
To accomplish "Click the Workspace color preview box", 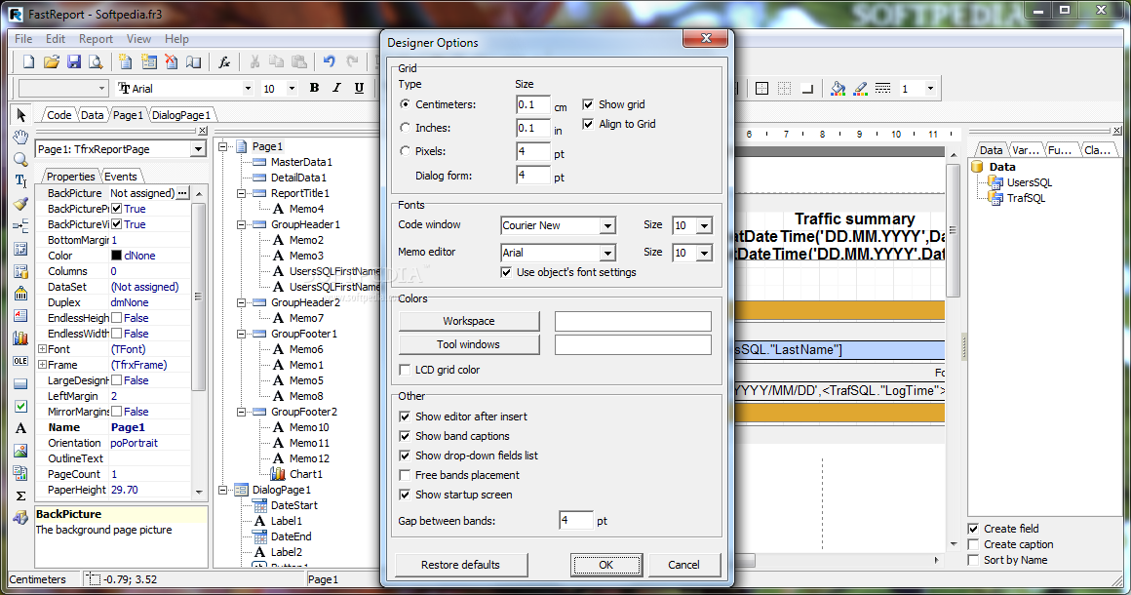I will pyautogui.click(x=633, y=321).
